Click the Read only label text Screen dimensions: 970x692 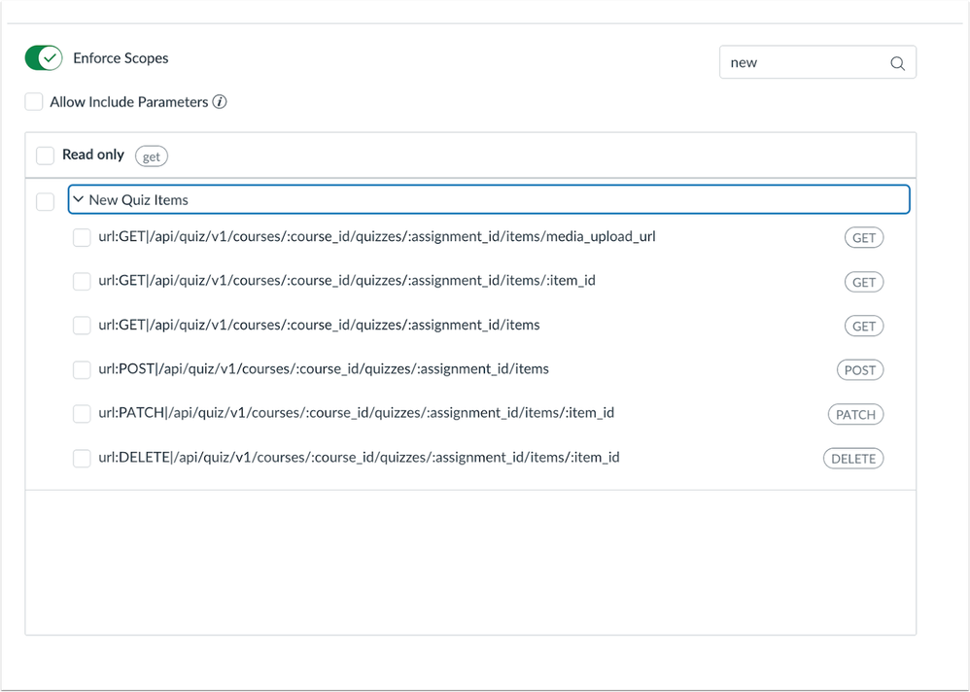(x=92, y=155)
